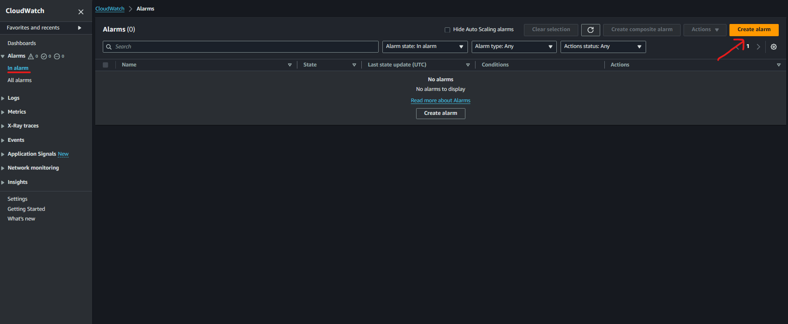Open the Actions status filter dropdown
Viewport: 788px width, 324px height.
point(603,47)
